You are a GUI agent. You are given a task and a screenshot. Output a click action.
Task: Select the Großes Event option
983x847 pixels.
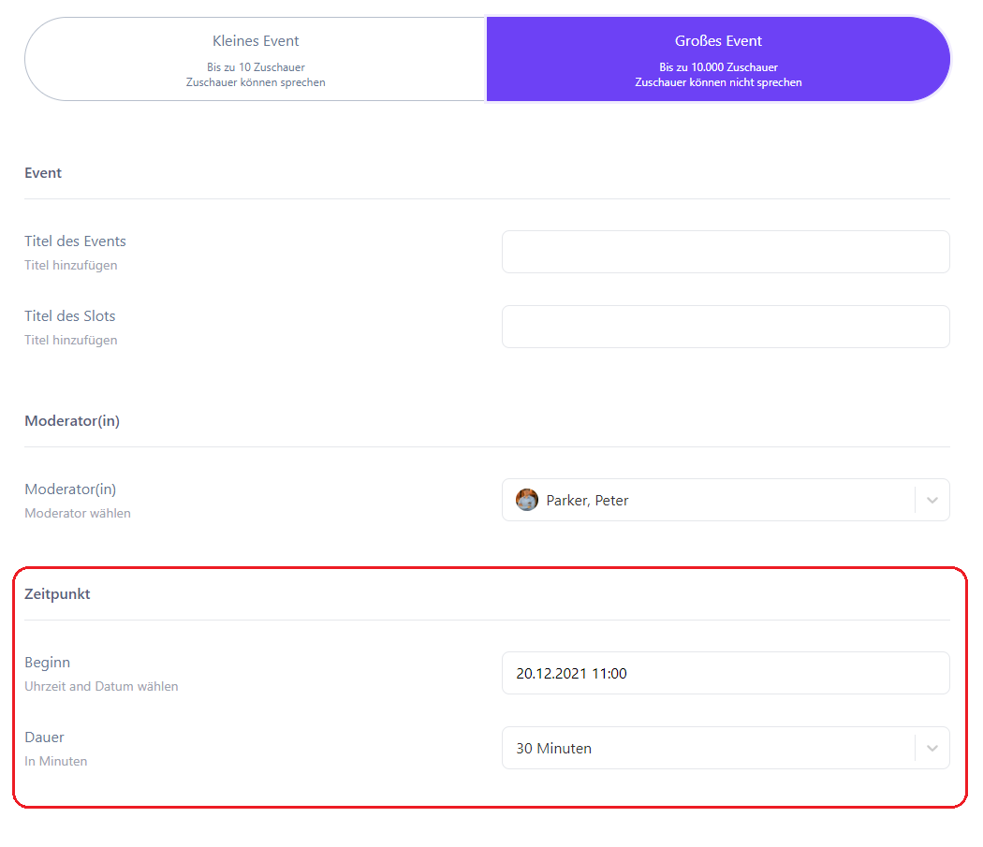click(x=718, y=59)
